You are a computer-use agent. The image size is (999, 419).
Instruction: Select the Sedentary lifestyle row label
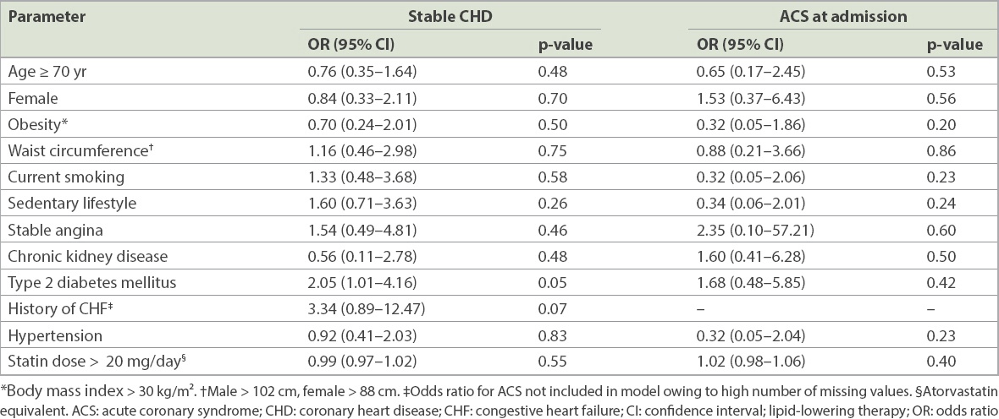pyautogui.click(x=72, y=204)
